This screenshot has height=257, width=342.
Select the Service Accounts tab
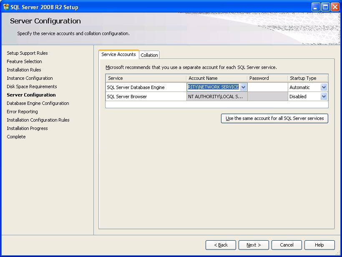click(x=118, y=54)
